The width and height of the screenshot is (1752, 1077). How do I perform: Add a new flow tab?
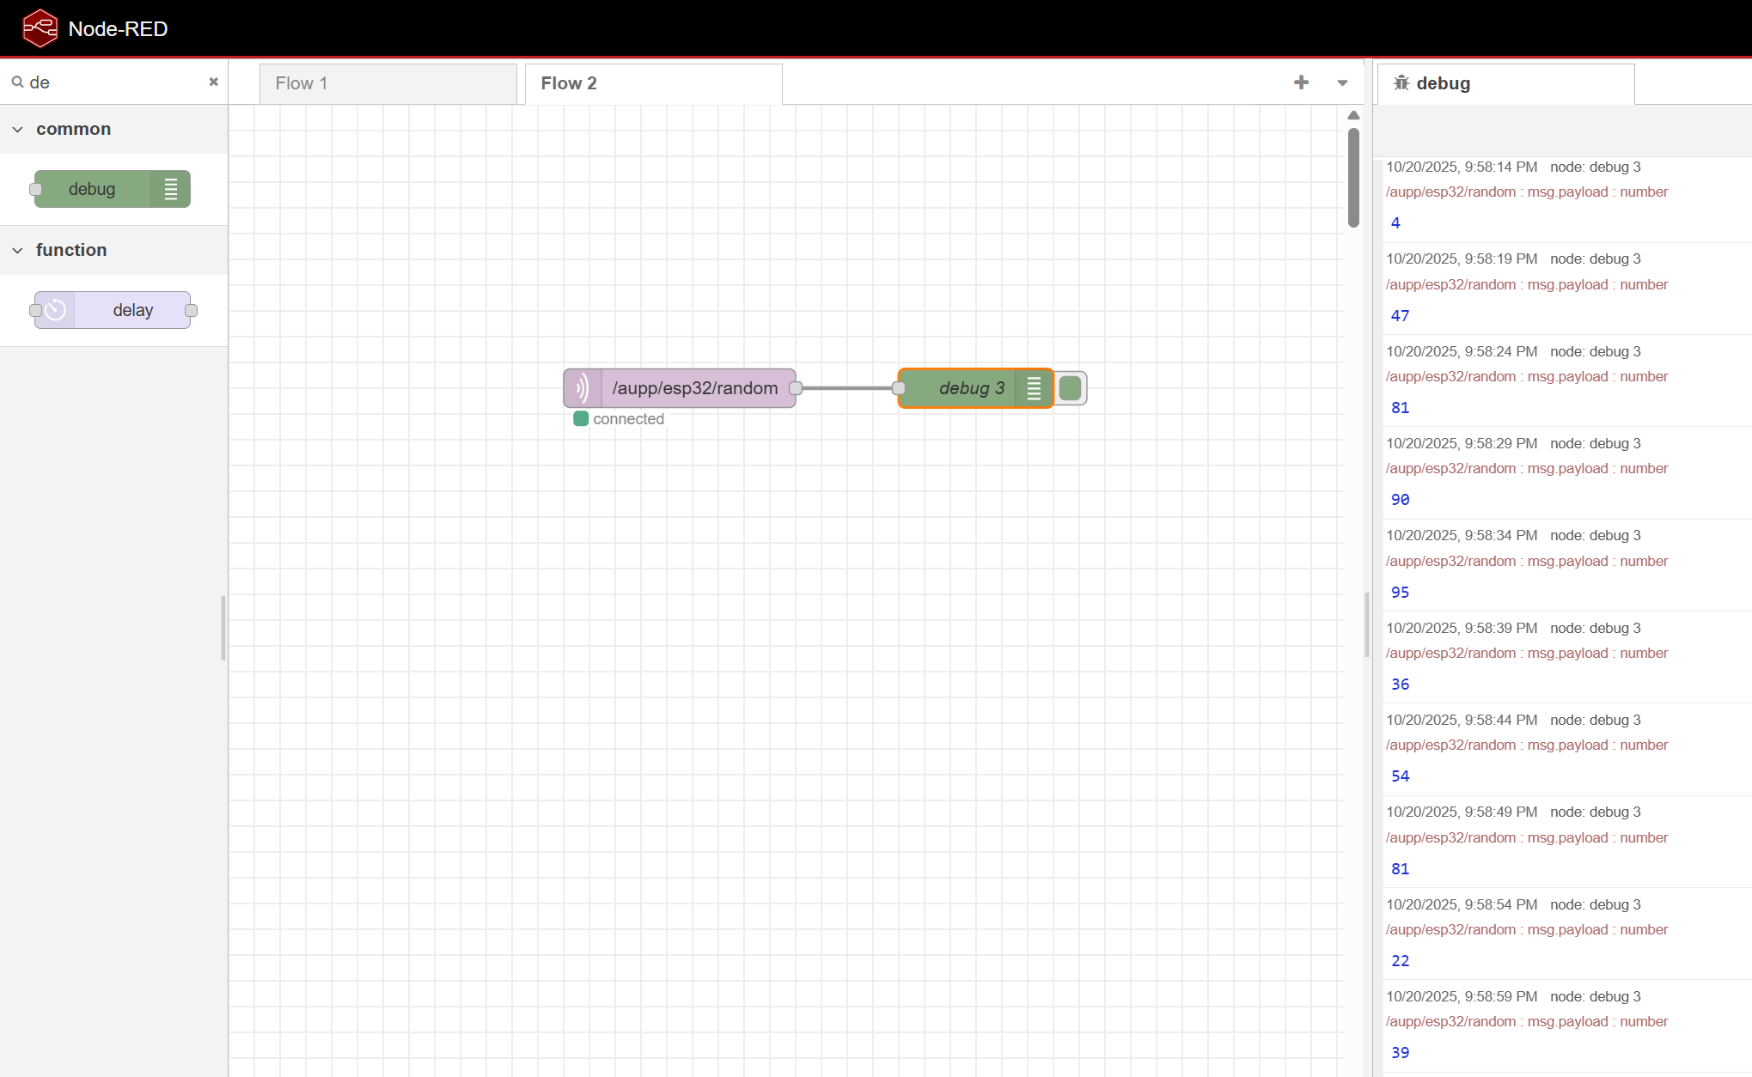point(1301,82)
